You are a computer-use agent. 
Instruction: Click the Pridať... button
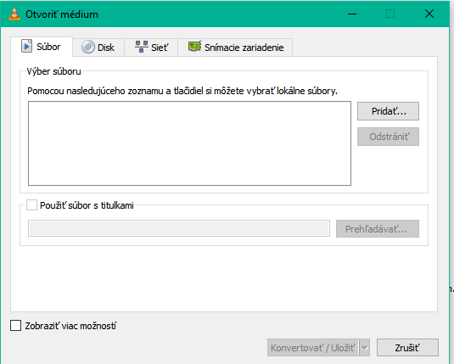(388, 111)
